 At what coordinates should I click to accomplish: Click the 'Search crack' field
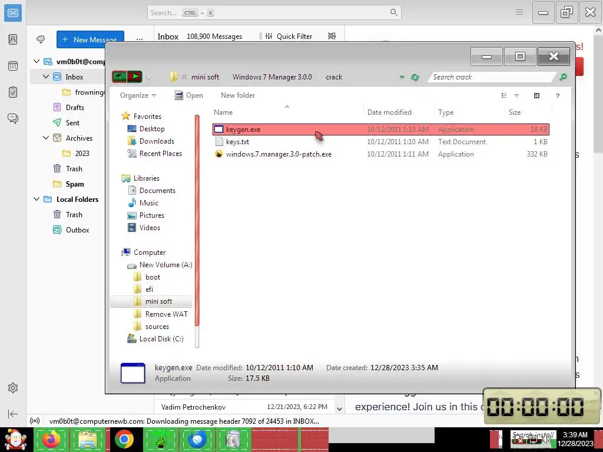[492, 77]
